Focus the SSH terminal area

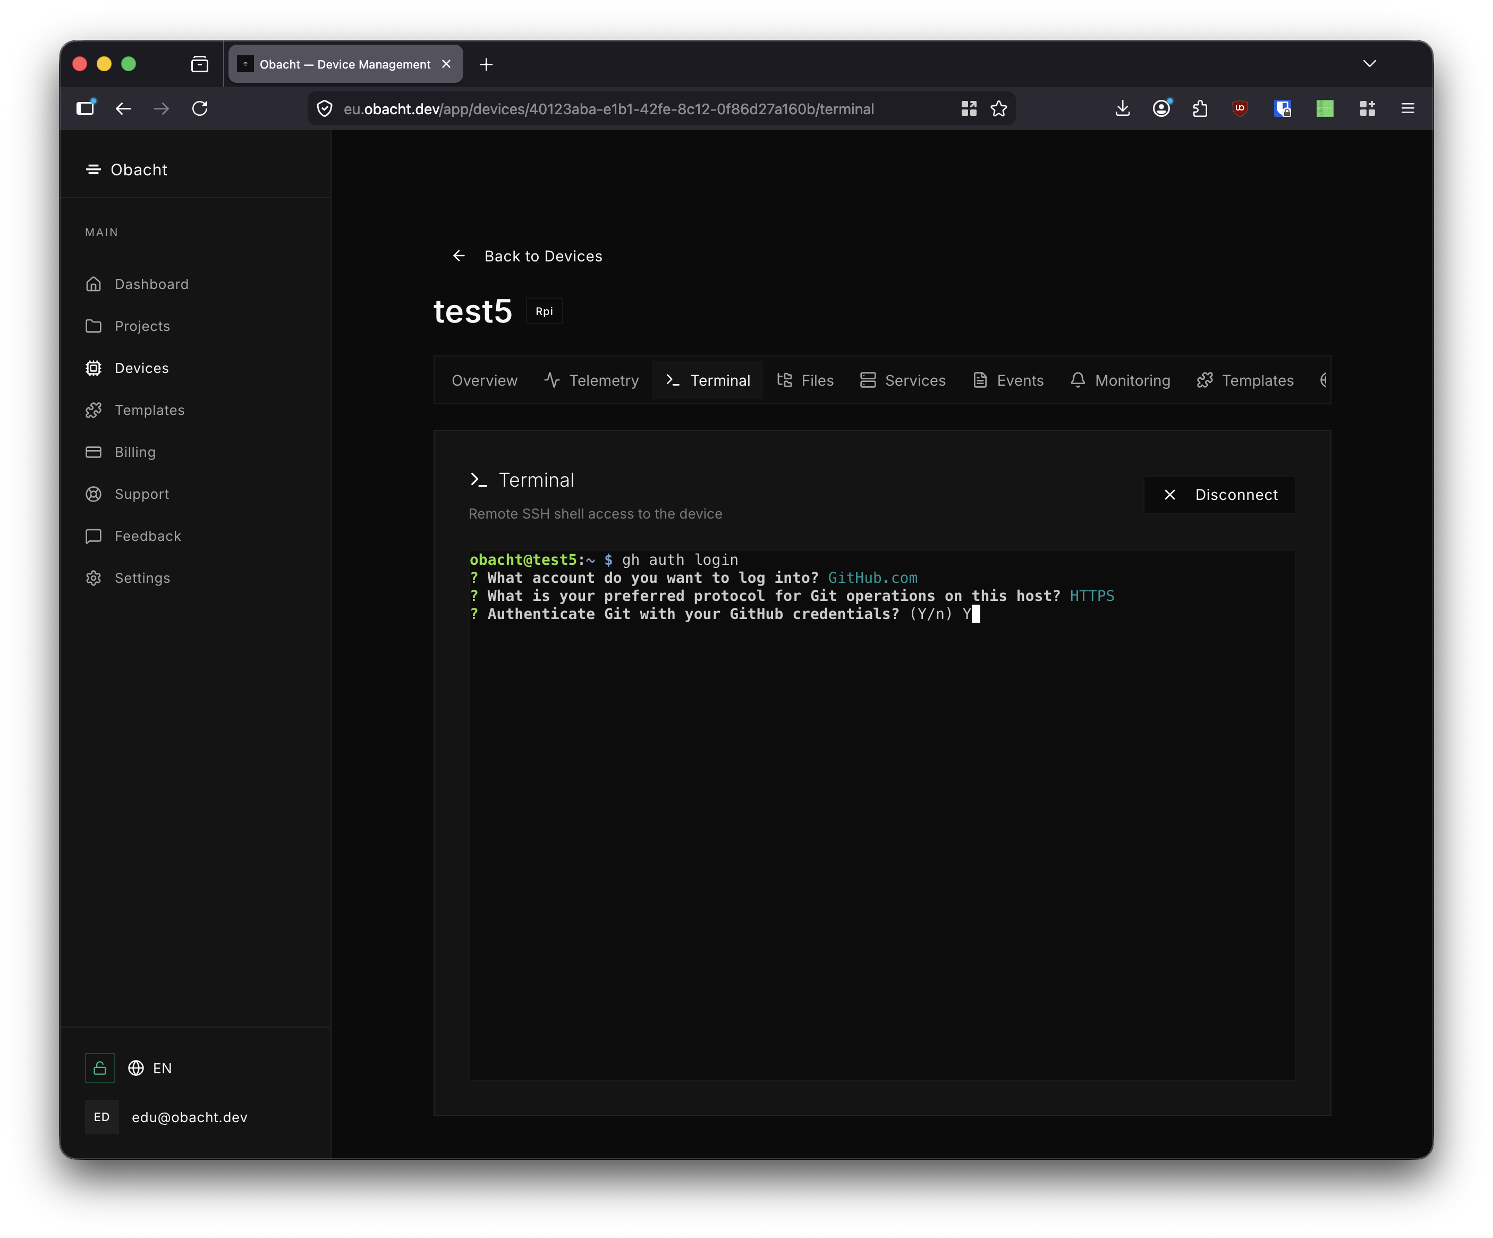tap(881, 814)
